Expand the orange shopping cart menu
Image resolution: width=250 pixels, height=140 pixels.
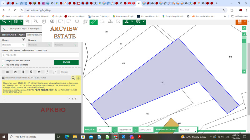coord(239,21)
